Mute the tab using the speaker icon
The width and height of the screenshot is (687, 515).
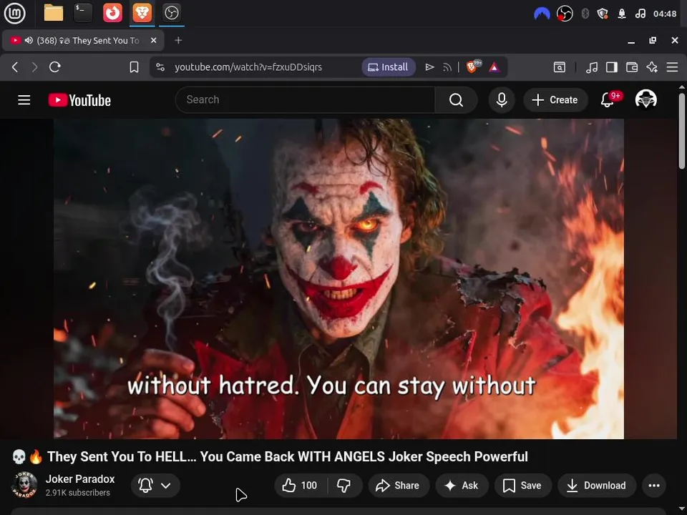[x=29, y=40]
